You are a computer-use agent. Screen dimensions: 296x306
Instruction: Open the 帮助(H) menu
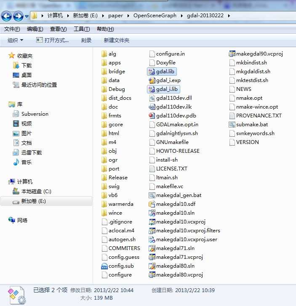(105, 29)
